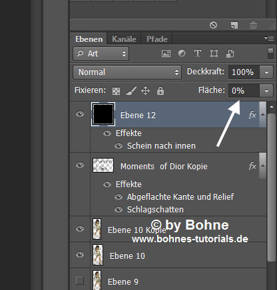Select thumbnail of Ebene 10 Kopie
The width and height of the screenshot is (277, 290).
click(97, 229)
